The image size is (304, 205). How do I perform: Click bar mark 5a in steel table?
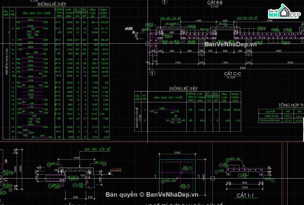tap(13, 49)
